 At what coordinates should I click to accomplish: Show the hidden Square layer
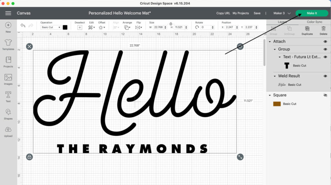coord(325,95)
